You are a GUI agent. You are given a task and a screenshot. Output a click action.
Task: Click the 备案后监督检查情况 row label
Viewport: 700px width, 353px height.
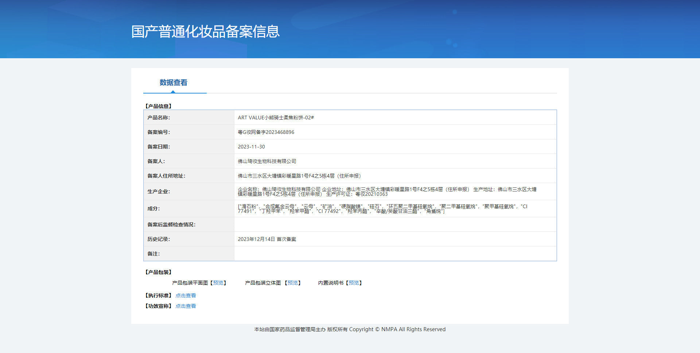[171, 225]
